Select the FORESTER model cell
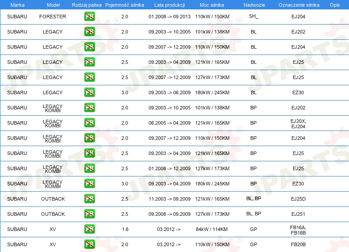The image size is (349, 252). pos(53,17)
